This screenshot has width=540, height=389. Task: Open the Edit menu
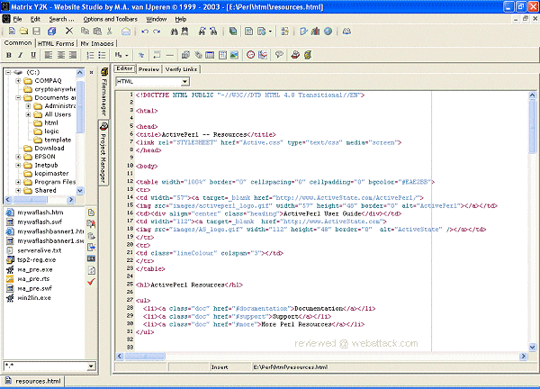[35, 19]
